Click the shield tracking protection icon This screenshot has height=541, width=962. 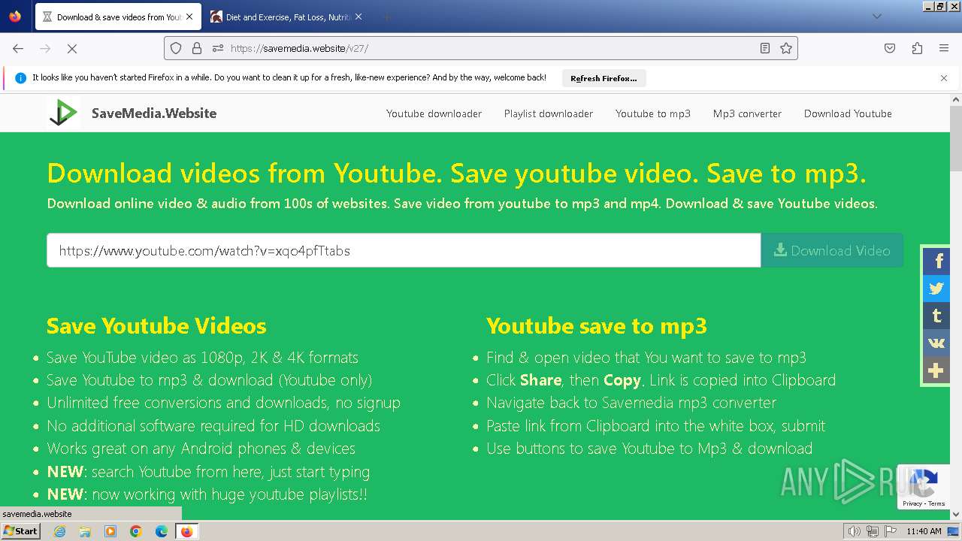point(176,48)
